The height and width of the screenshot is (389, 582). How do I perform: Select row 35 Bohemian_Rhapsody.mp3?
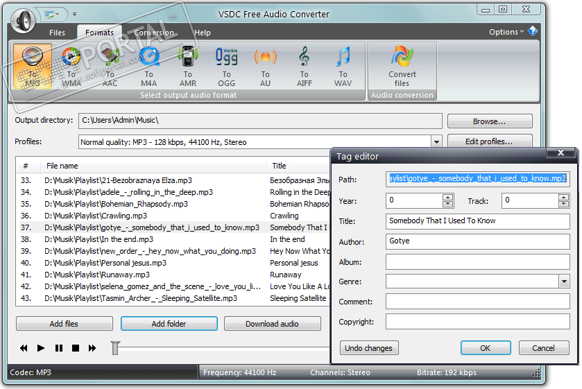pos(174,204)
